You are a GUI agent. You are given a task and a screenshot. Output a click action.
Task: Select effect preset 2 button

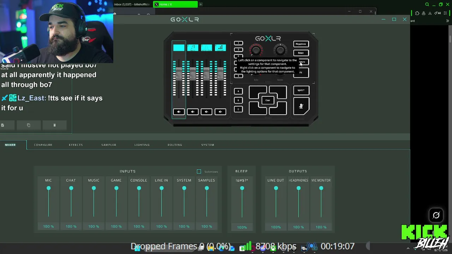[x=238, y=50]
